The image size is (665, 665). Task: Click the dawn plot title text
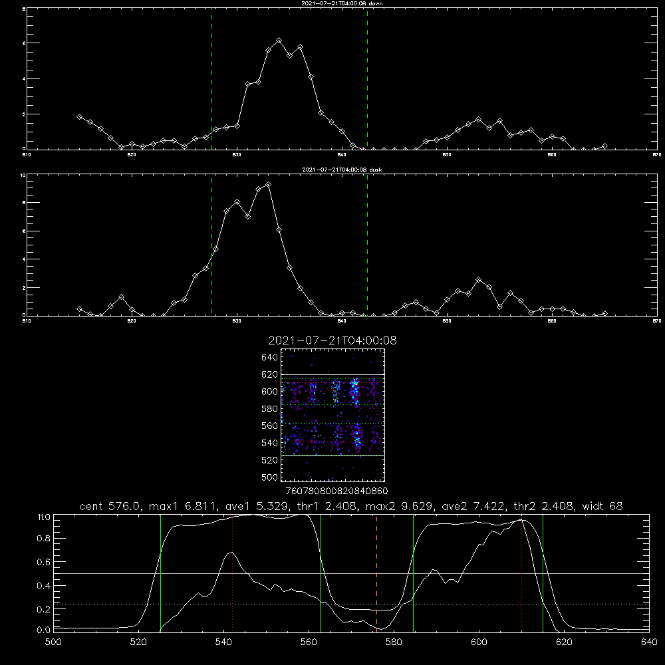point(342,3)
